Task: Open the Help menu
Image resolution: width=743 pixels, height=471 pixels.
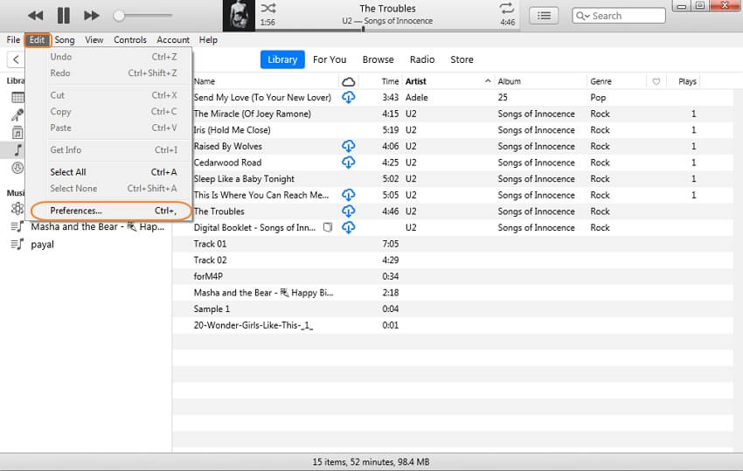Action: click(208, 40)
